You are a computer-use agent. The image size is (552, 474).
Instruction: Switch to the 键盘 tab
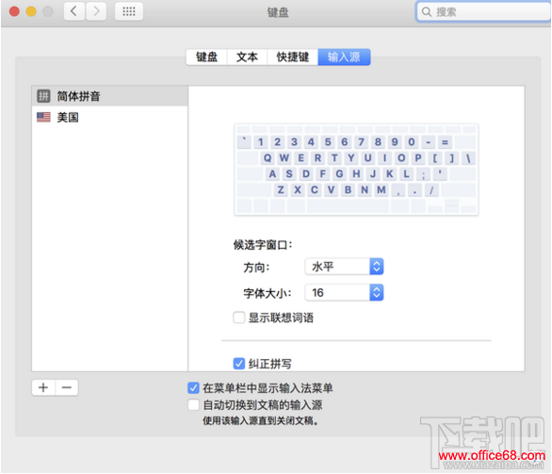(206, 57)
